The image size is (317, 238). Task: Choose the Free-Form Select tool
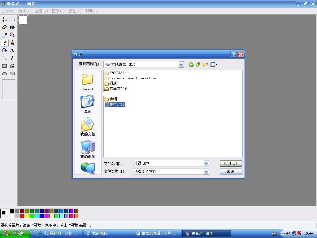click(x=4, y=19)
